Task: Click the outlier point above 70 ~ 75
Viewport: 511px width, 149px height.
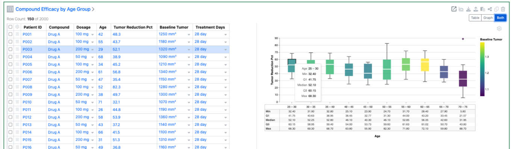Action: pos(463,39)
